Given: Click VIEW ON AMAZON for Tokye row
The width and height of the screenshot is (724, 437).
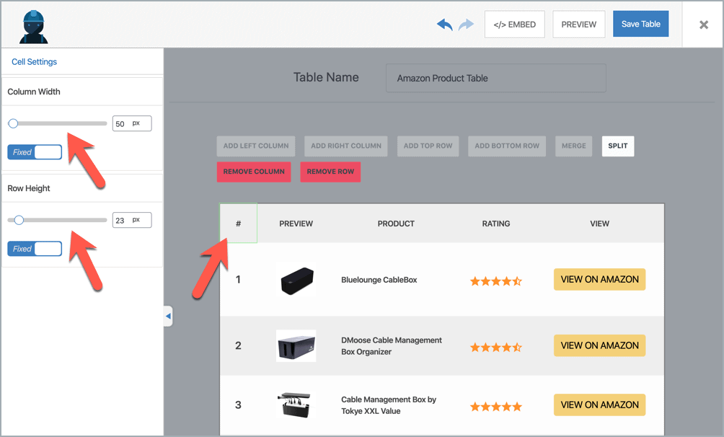Looking at the screenshot, I should coord(599,405).
